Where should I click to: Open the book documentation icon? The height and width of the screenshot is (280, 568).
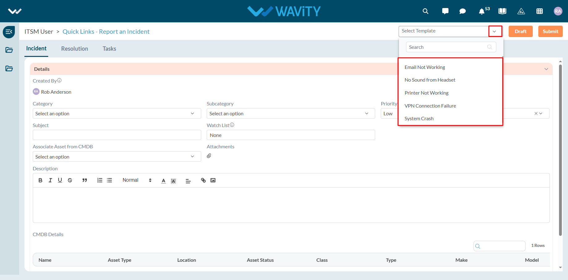coord(502,11)
